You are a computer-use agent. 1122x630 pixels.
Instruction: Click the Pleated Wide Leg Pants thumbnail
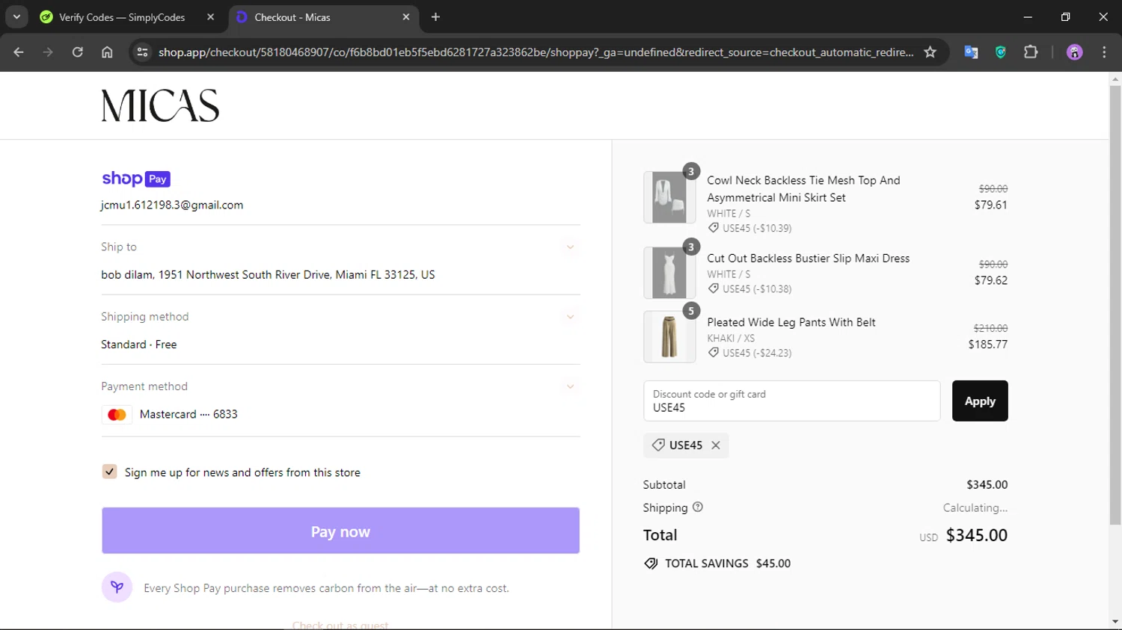[669, 337]
